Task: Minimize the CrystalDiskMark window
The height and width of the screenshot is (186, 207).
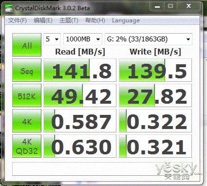Action: 157,6
